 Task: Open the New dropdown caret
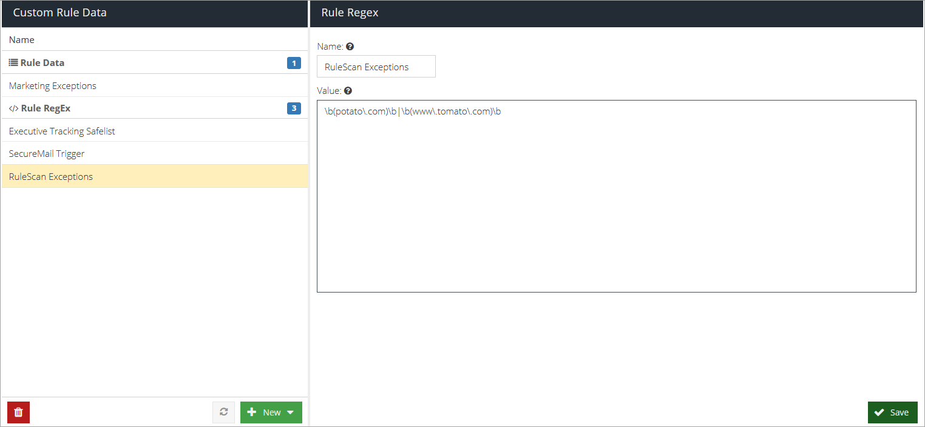[290, 412]
